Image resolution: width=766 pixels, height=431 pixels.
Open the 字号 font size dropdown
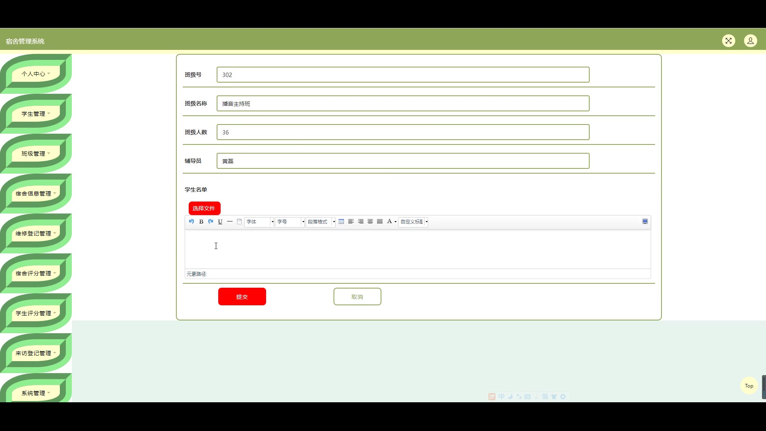point(290,222)
